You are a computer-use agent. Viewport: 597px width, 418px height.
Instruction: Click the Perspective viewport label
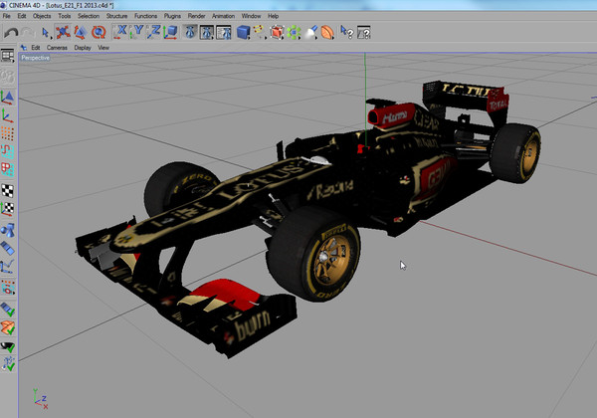(x=35, y=58)
